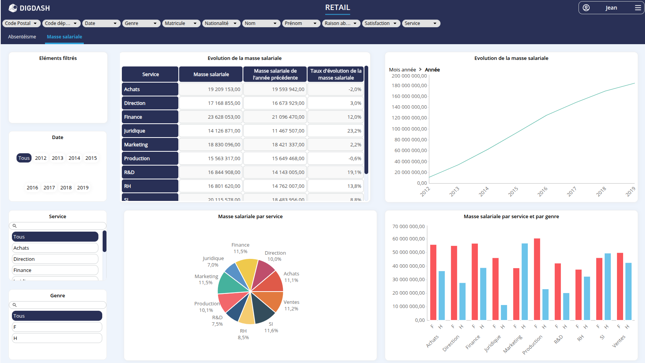This screenshot has height=363, width=645.
Task: Click Tous button in Date filter
Action: [24, 158]
